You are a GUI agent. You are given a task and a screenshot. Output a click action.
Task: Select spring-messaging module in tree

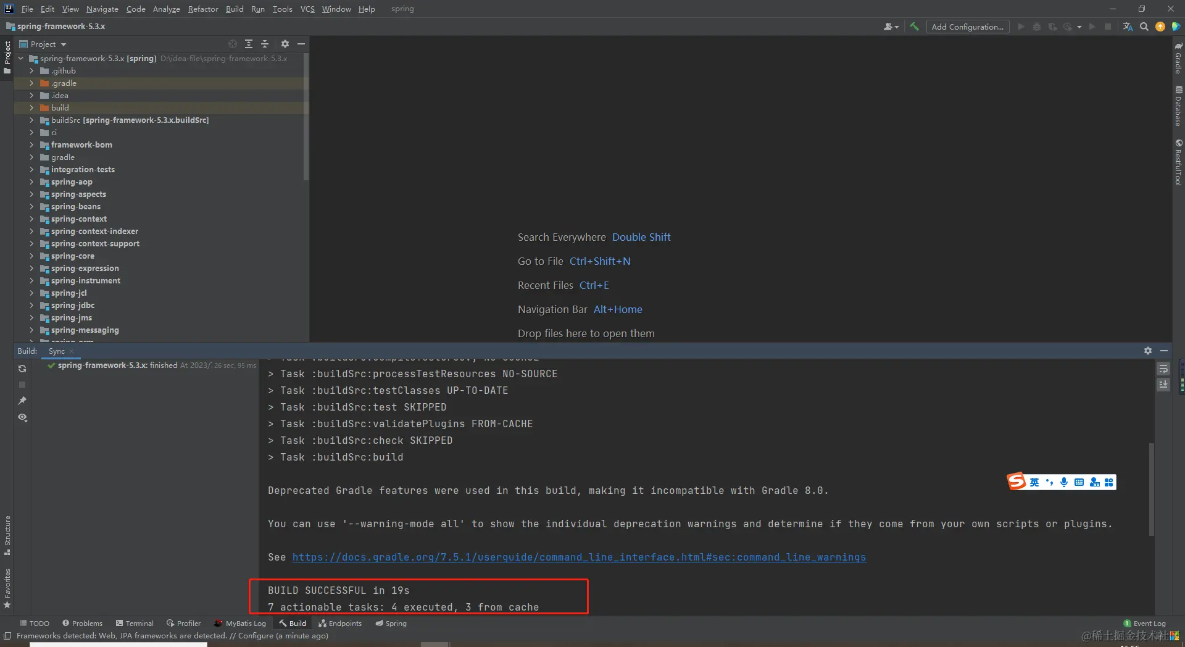85,330
